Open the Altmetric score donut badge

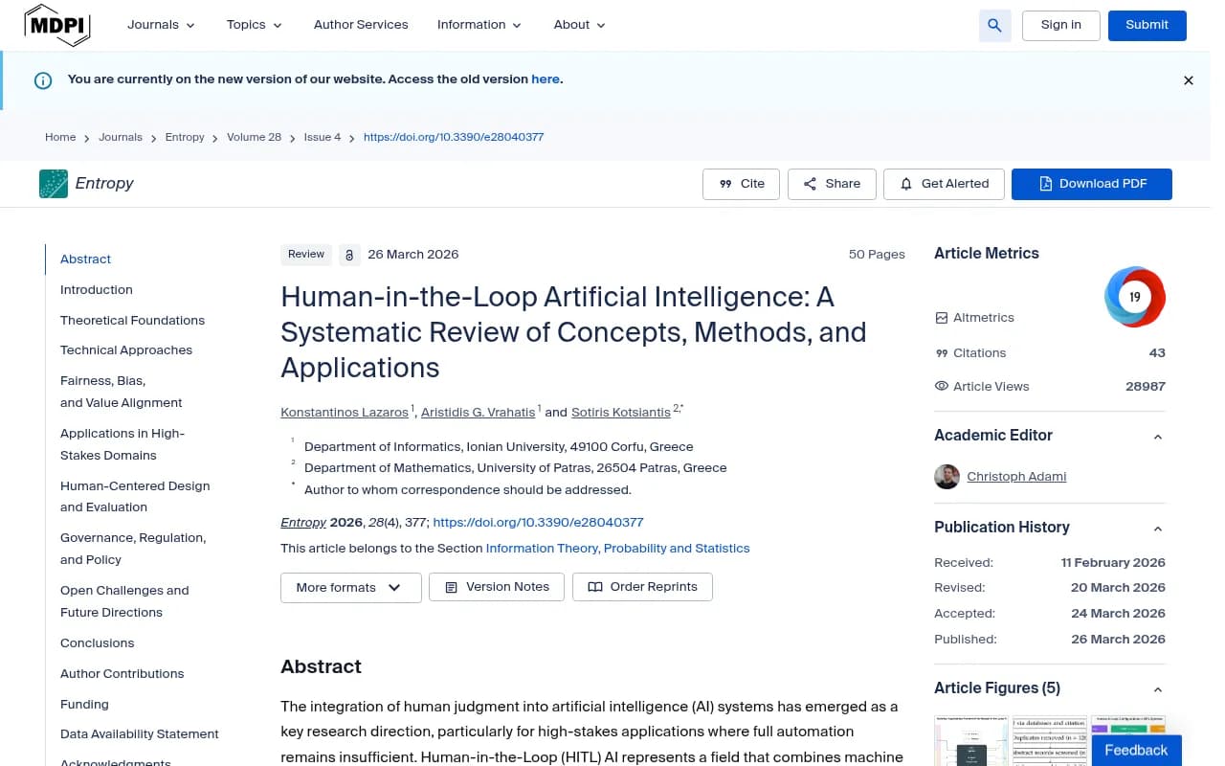point(1135,297)
